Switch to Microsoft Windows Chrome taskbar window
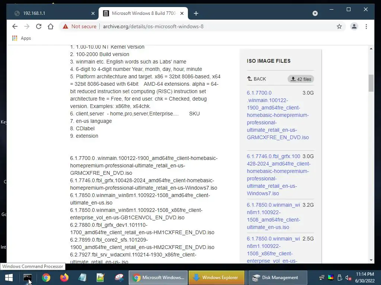 point(158,278)
